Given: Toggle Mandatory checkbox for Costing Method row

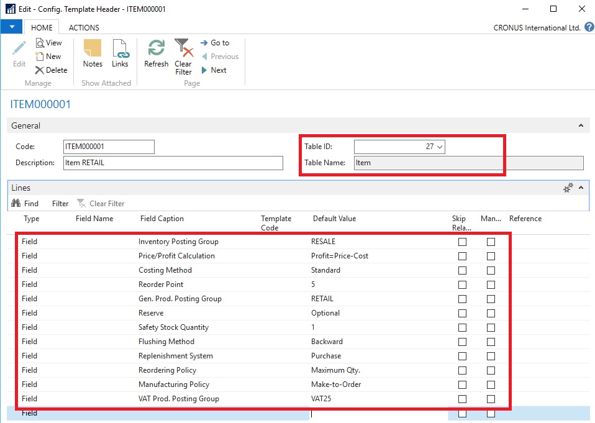Looking at the screenshot, I should coord(491,270).
